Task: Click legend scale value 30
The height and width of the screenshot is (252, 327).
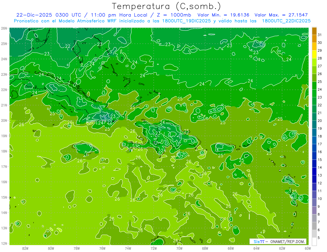Action: [x=320, y=42]
